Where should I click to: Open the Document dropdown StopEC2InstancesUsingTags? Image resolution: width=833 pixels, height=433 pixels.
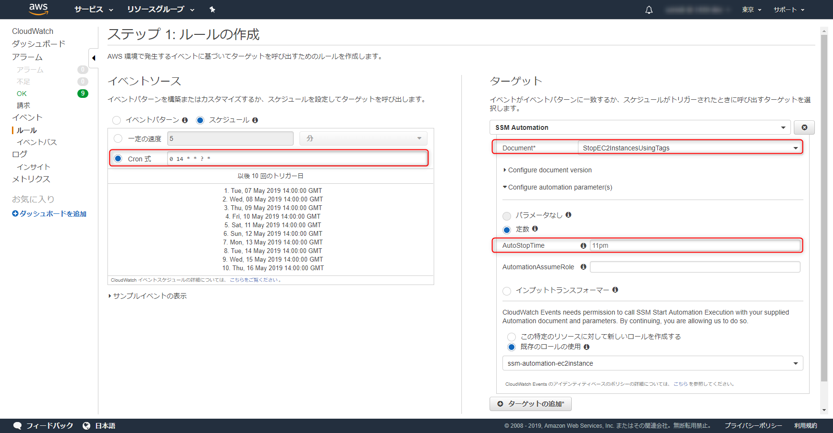pyautogui.click(x=690, y=148)
